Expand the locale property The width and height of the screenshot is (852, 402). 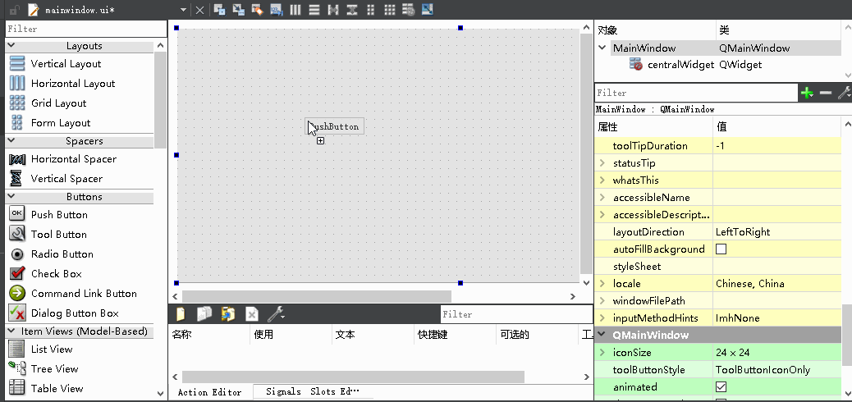(602, 284)
